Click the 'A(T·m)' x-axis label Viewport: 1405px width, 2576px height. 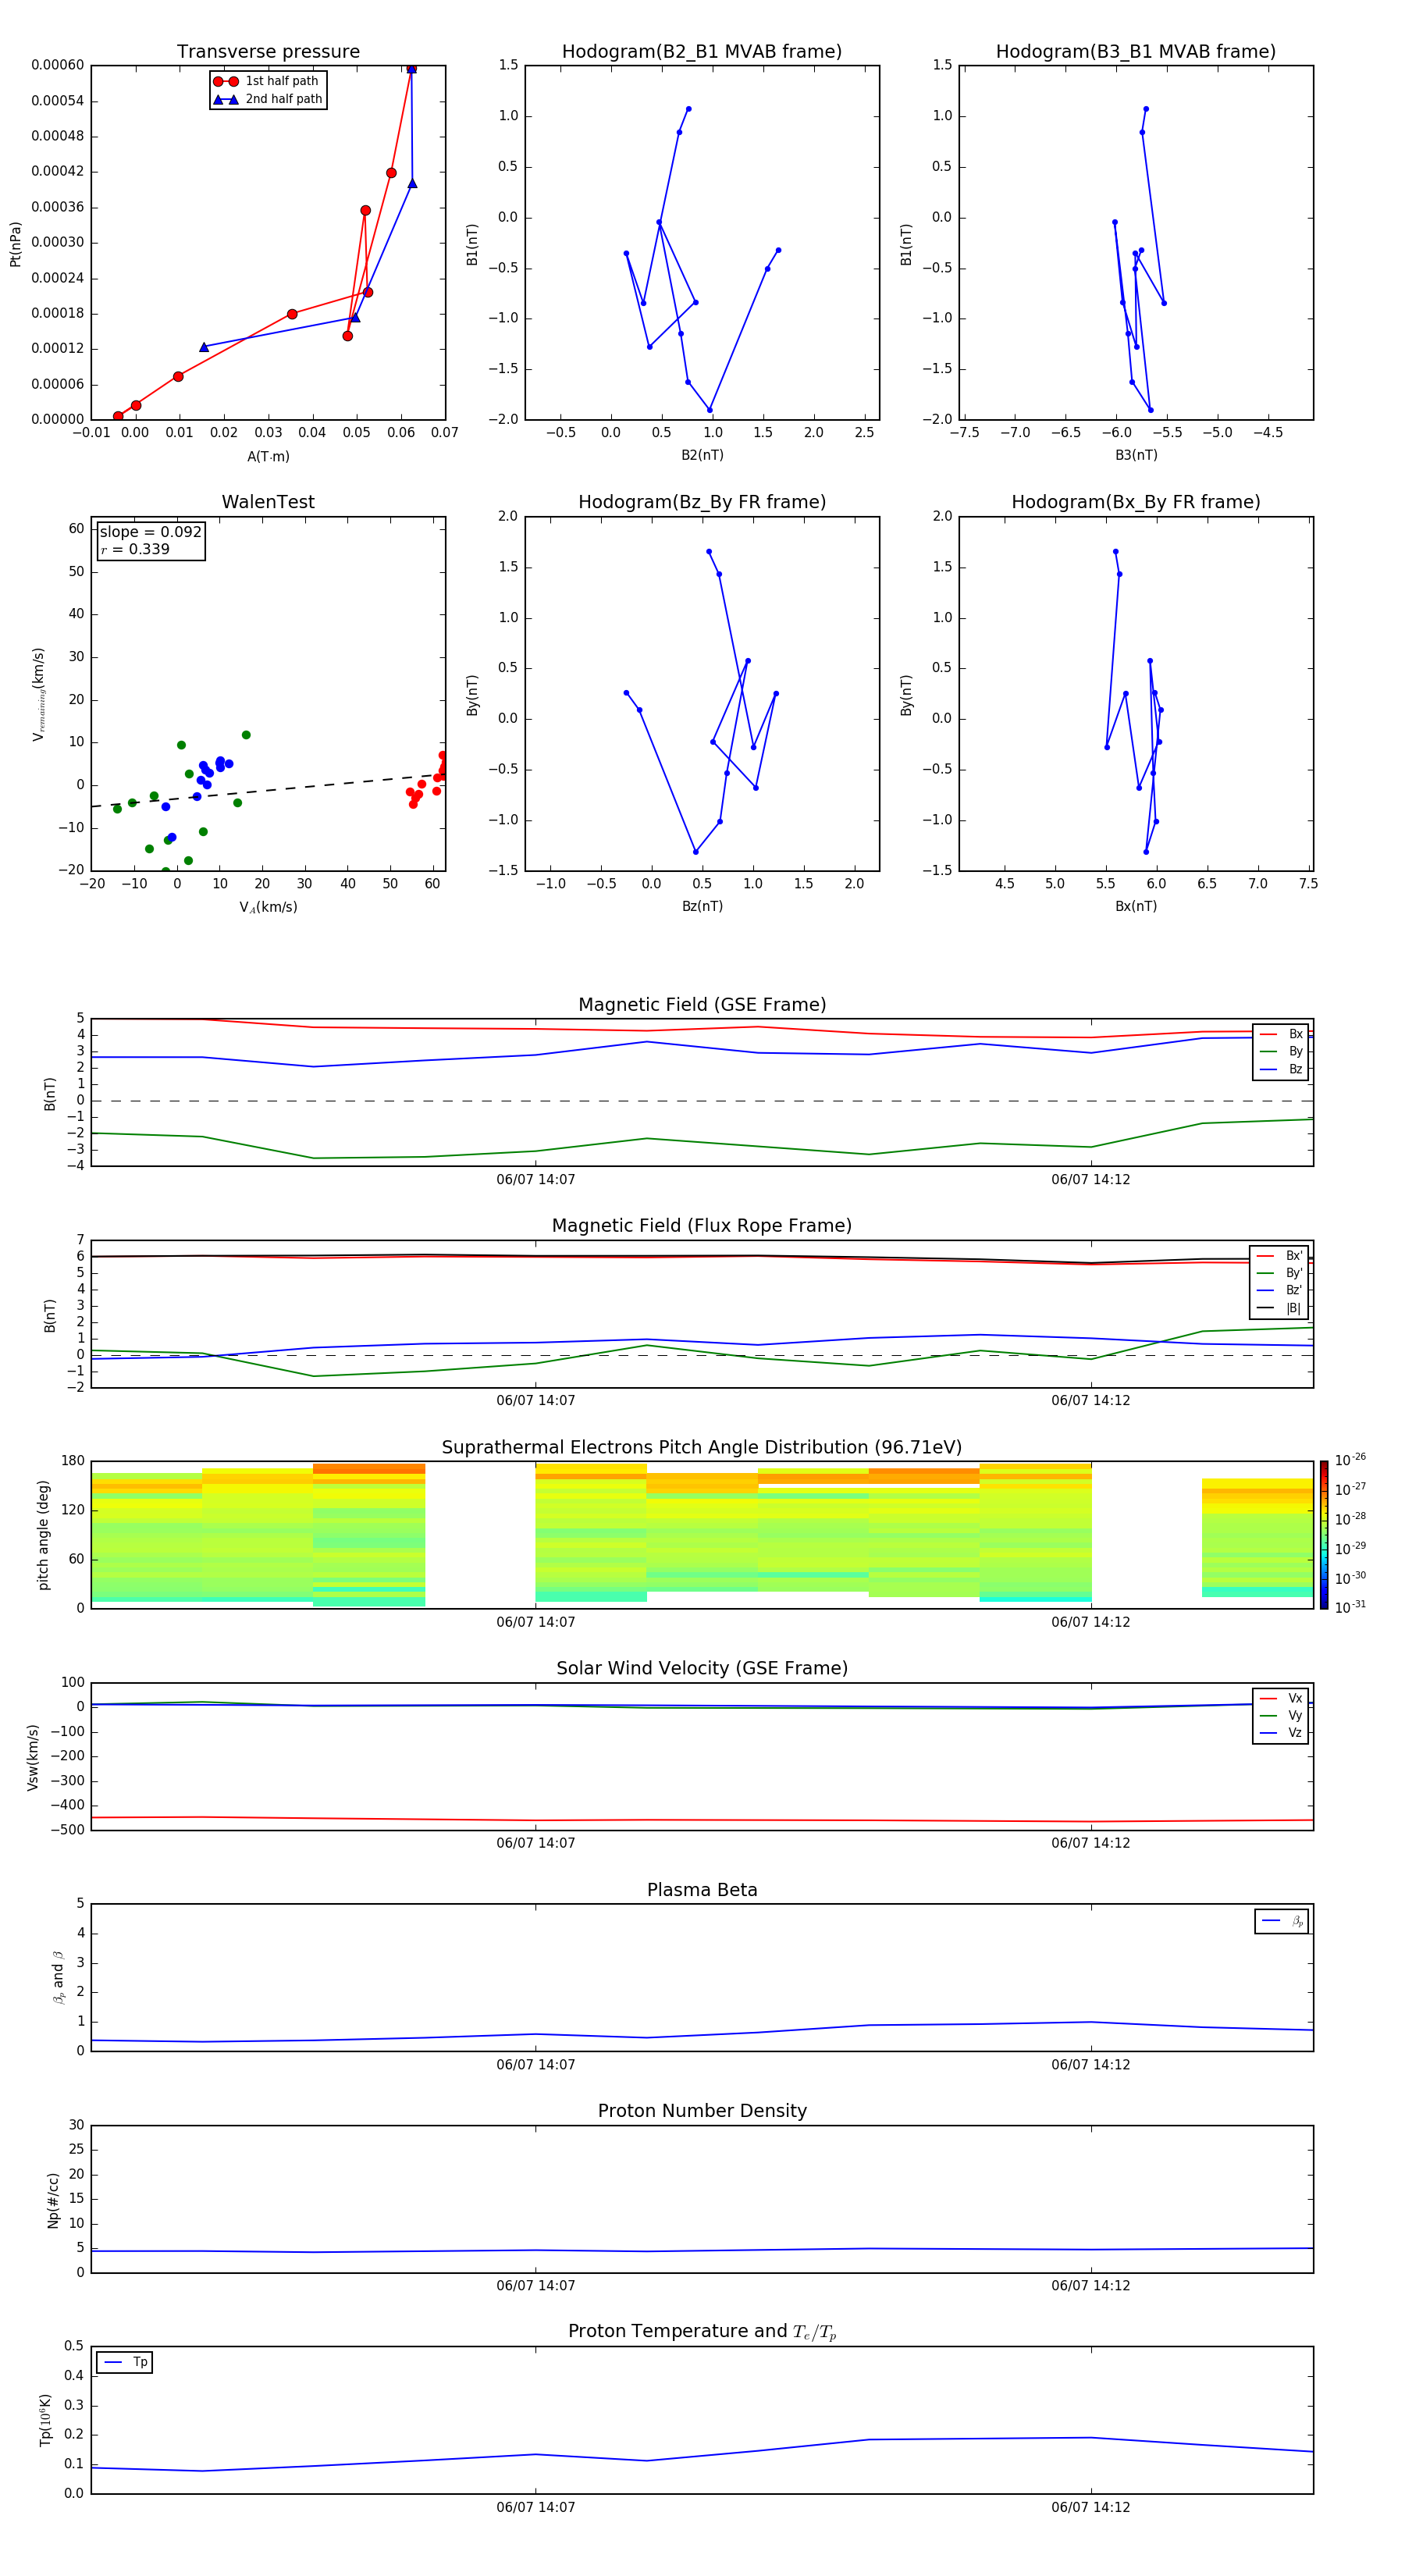[268, 456]
